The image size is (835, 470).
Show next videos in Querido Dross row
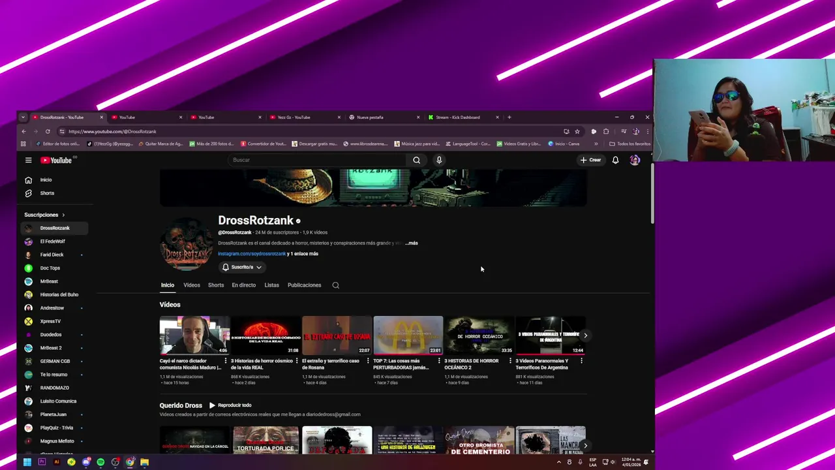(x=585, y=446)
